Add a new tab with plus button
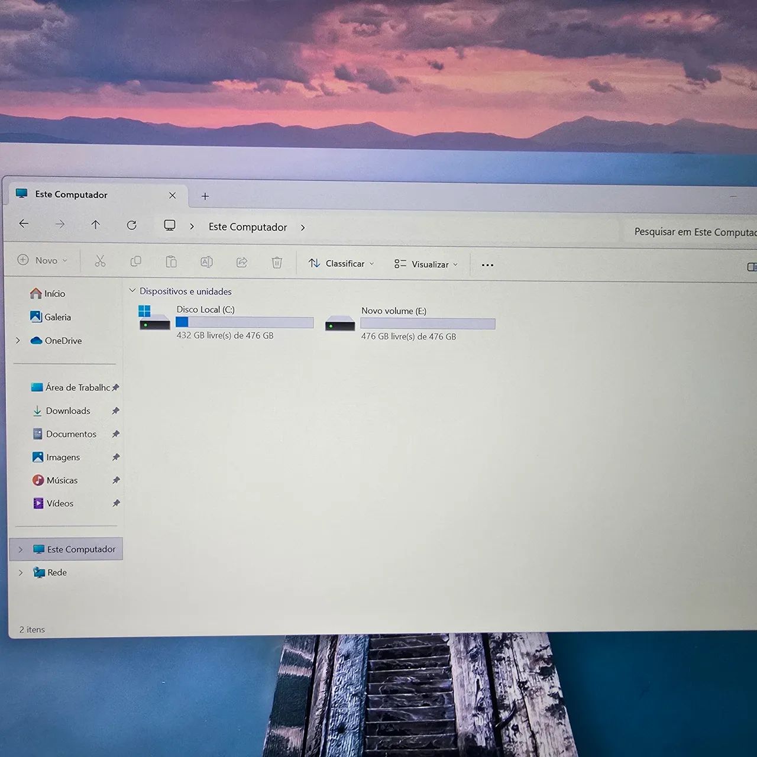 tap(205, 196)
